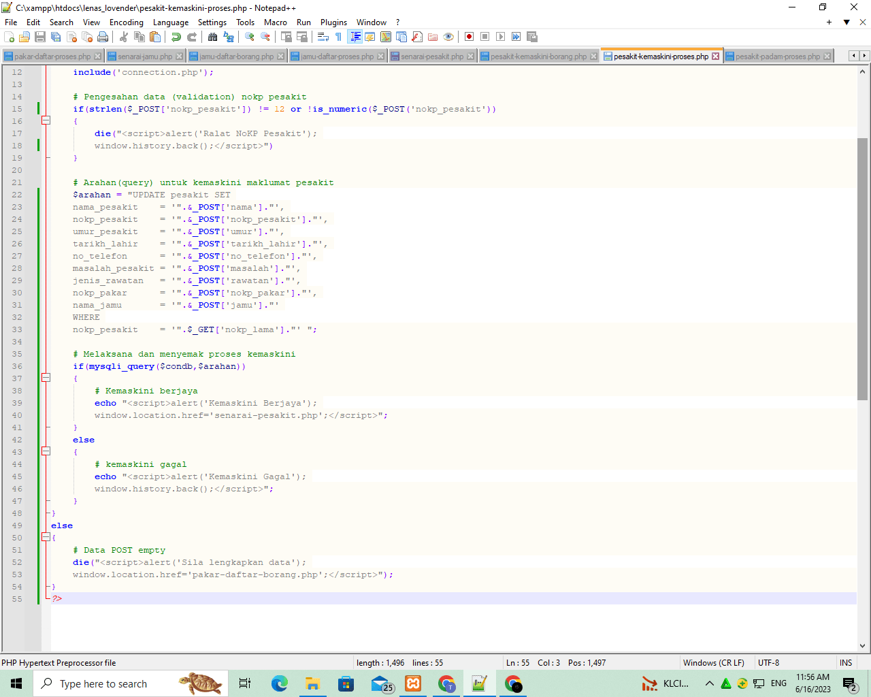871x697 pixels.
Task: Toggle synchronize horizontal scrolling
Action: (302, 37)
